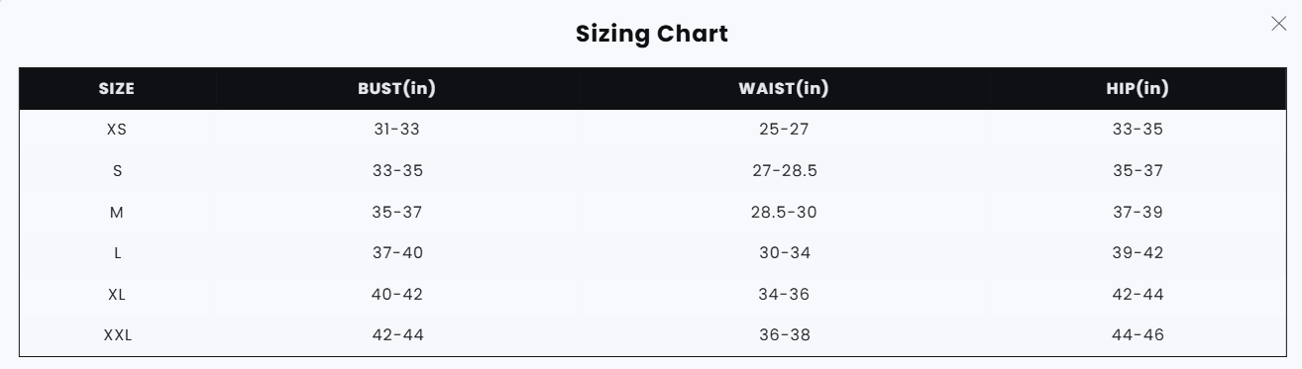The height and width of the screenshot is (369, 1302).
Task: Select hip value 33-35 for XS
Action: tap(1138, 130)
